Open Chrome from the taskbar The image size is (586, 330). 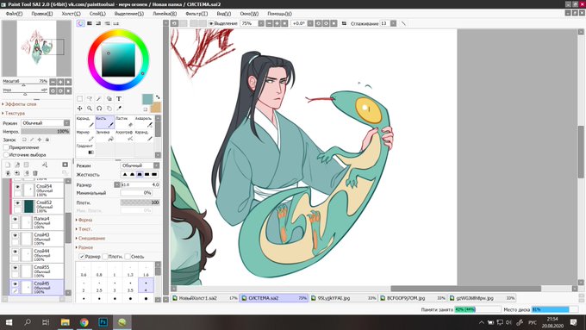coord(84,322)
